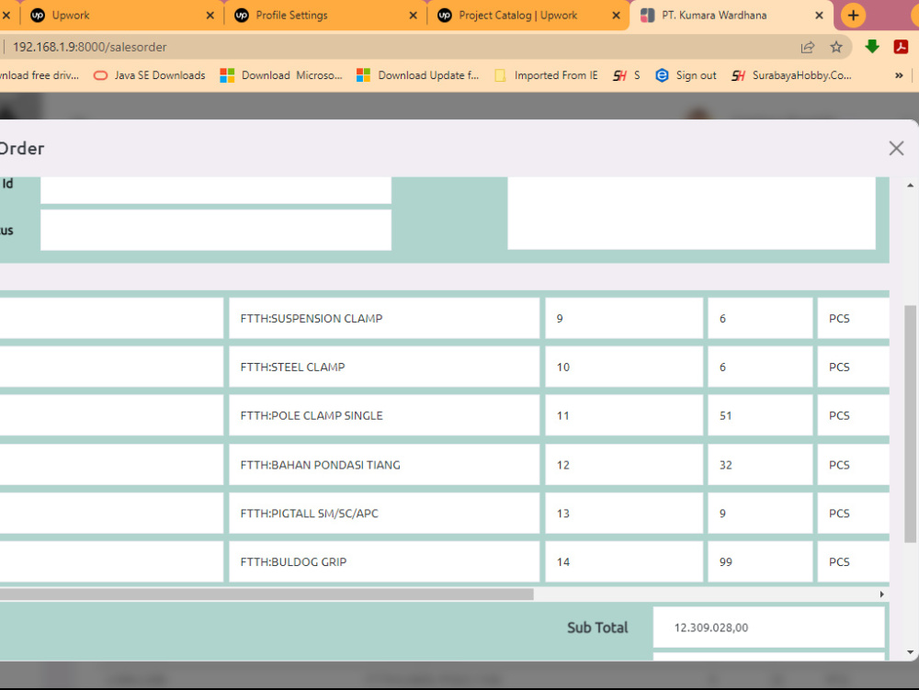
Task: Select FTTH:POLE CLAMP SINGLE item cell
Action: (384, 415)
